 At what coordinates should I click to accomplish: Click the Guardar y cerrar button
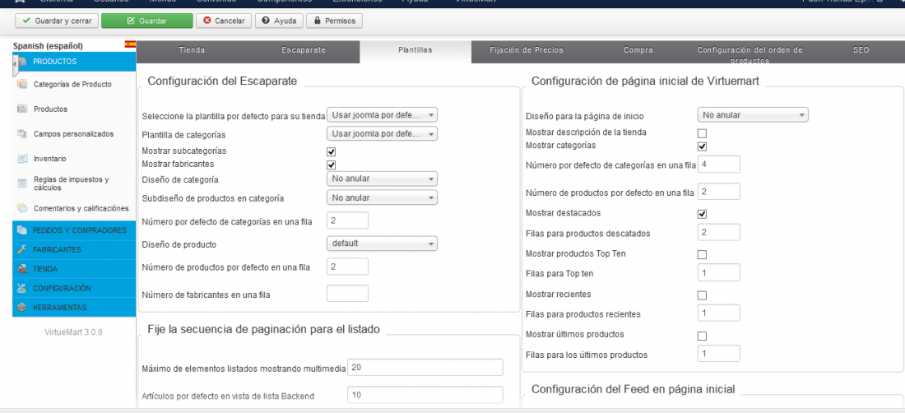[57, 21]
